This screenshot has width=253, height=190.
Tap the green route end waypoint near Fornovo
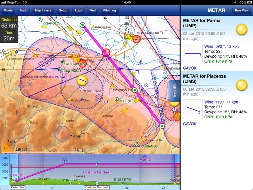(162, 126)
